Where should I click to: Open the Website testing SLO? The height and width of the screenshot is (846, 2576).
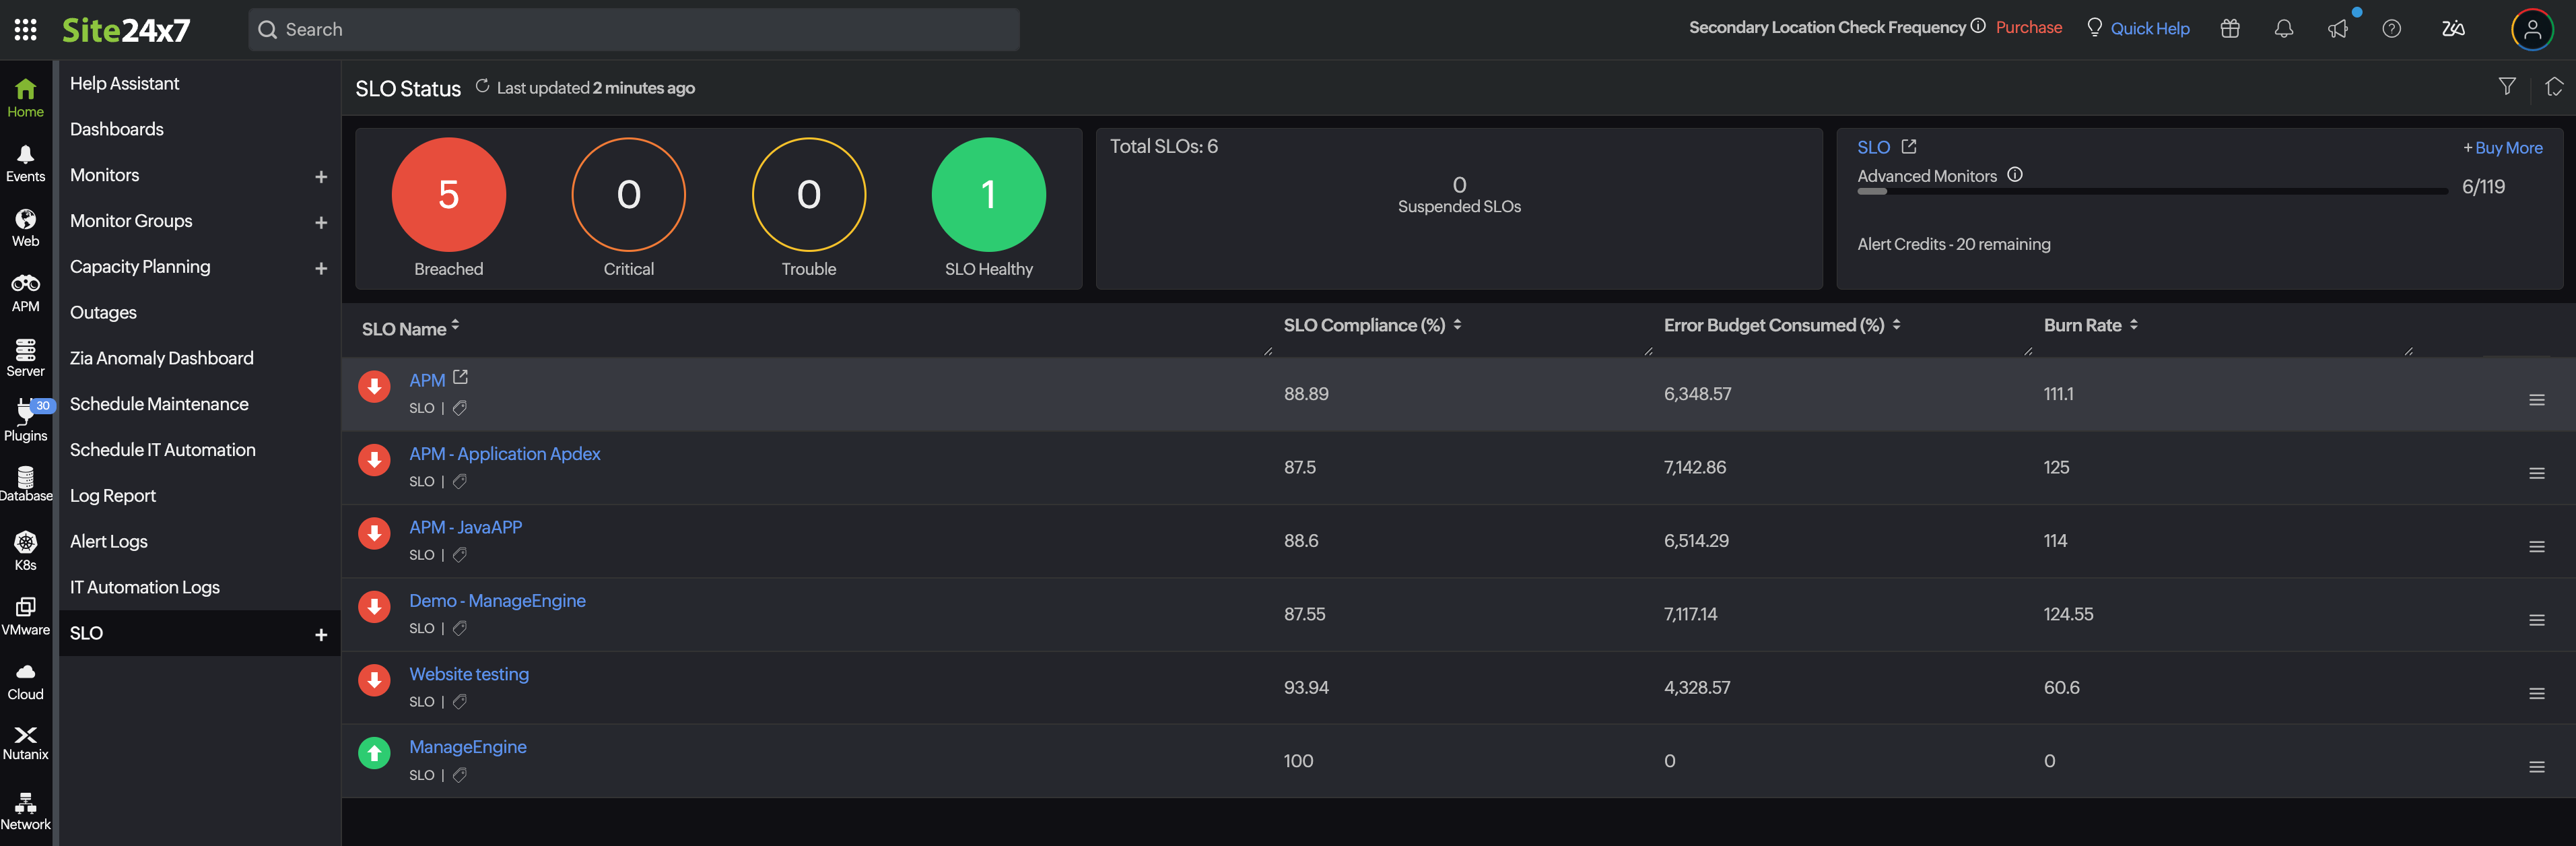[x=468, y=674]
